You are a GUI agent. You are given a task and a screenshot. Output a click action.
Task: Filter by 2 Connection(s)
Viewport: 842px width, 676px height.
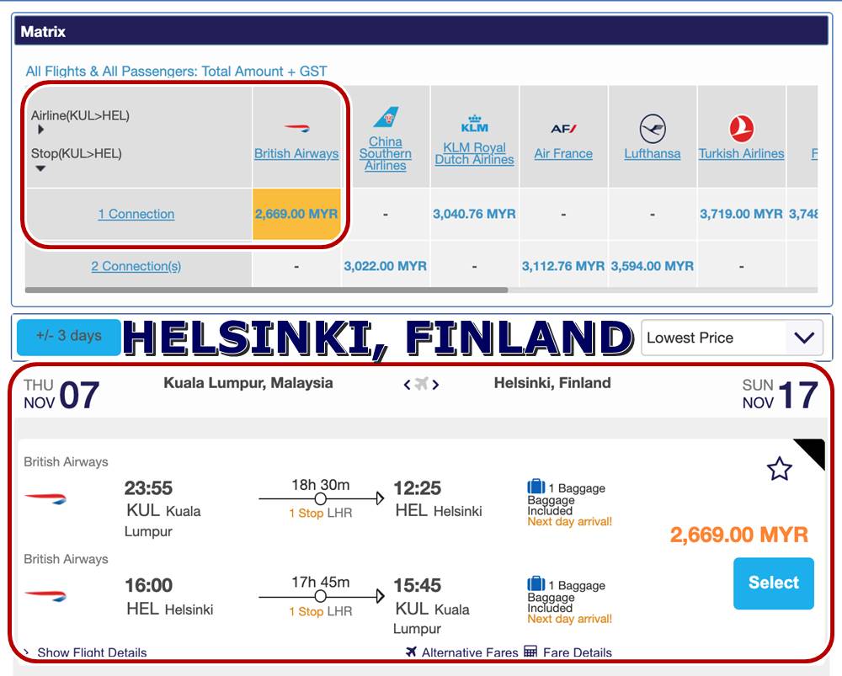[x=136, y=266]
